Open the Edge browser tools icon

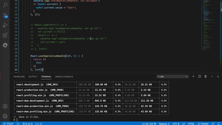point(5,45)
